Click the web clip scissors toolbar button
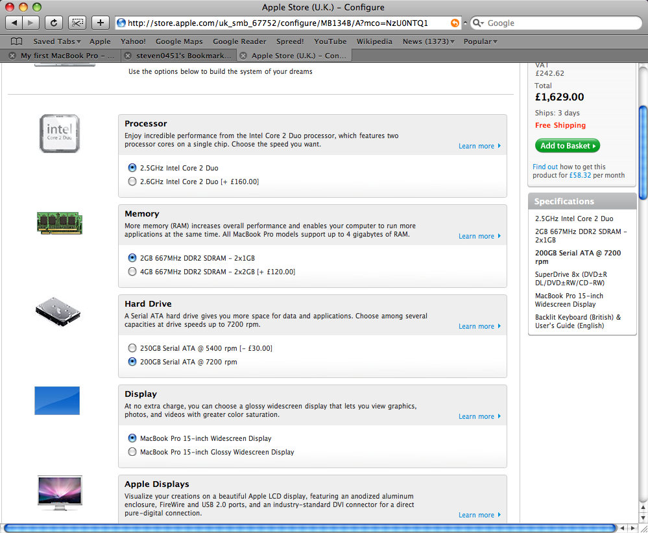648x533 pixels. (77, 23)
